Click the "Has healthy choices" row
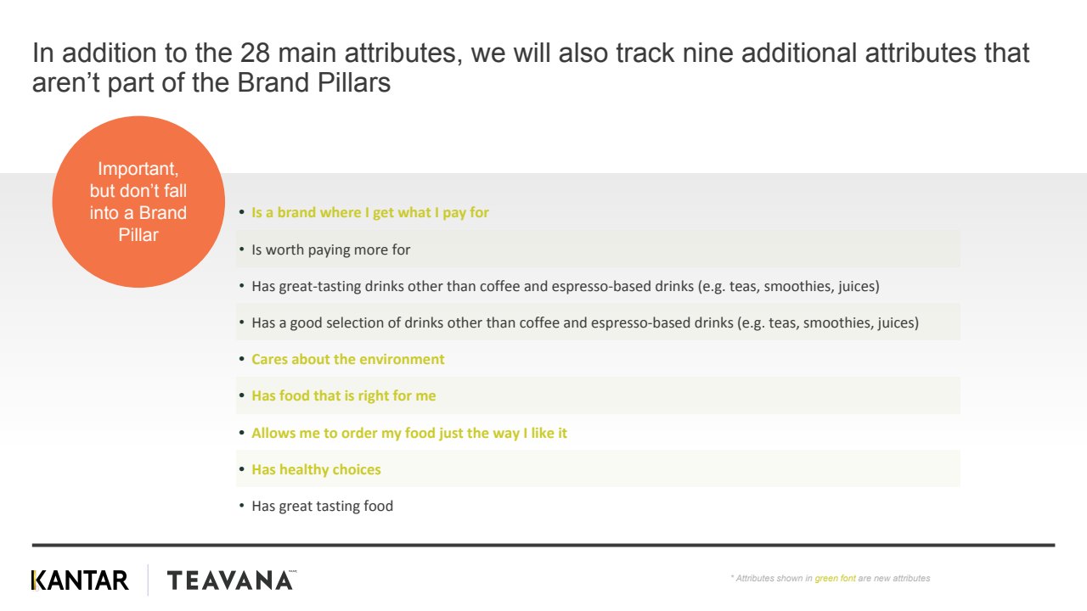Viewport: 1087px width, 611px height. point(317,469)
